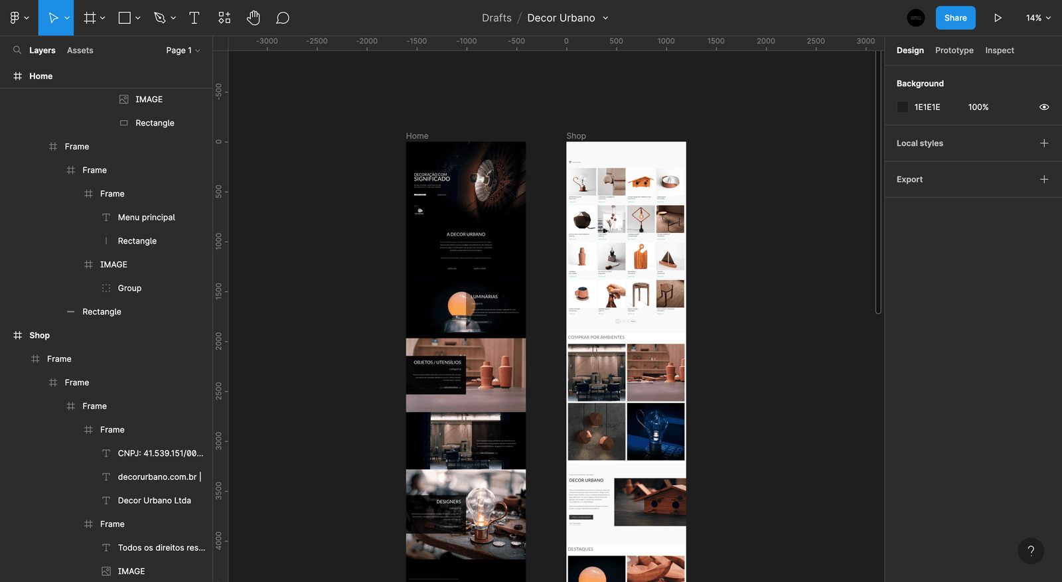Add a new local style
The height and width of the screenshot is (582, 1062).
coord(1043,143)
